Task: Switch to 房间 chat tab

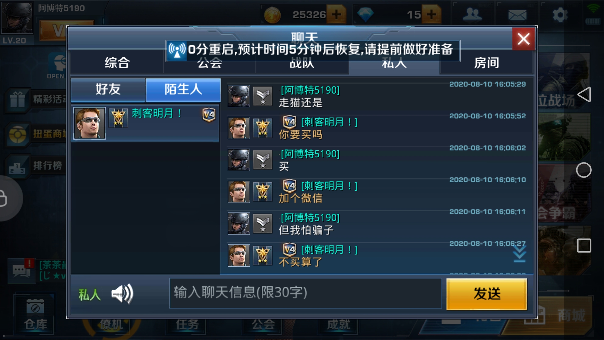Action: tap(486, 63)
